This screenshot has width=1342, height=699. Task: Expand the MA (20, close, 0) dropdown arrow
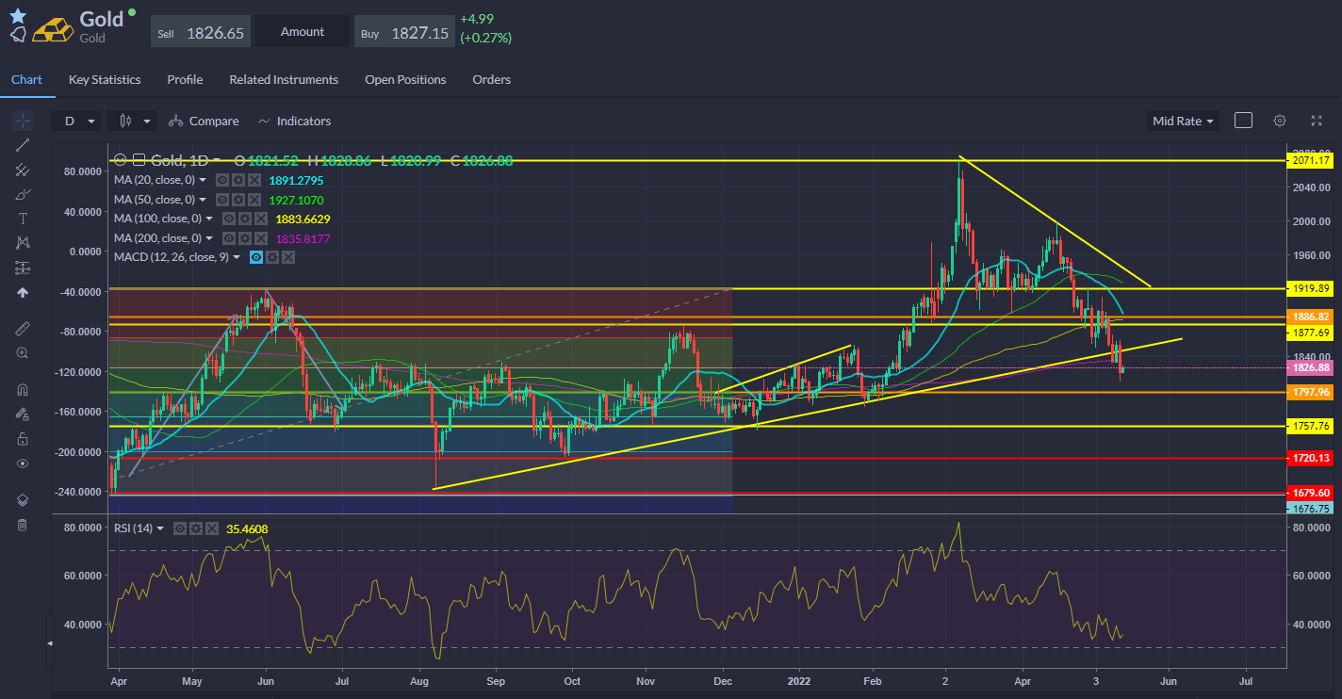pyautogui.click(x=203, y=179)
